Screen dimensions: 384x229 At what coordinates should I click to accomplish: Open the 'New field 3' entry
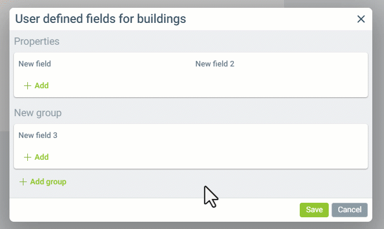point(38,135)
